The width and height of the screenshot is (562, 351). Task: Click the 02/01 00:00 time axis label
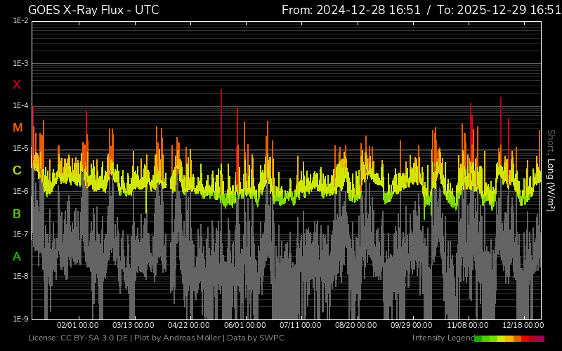pos(78,326)
